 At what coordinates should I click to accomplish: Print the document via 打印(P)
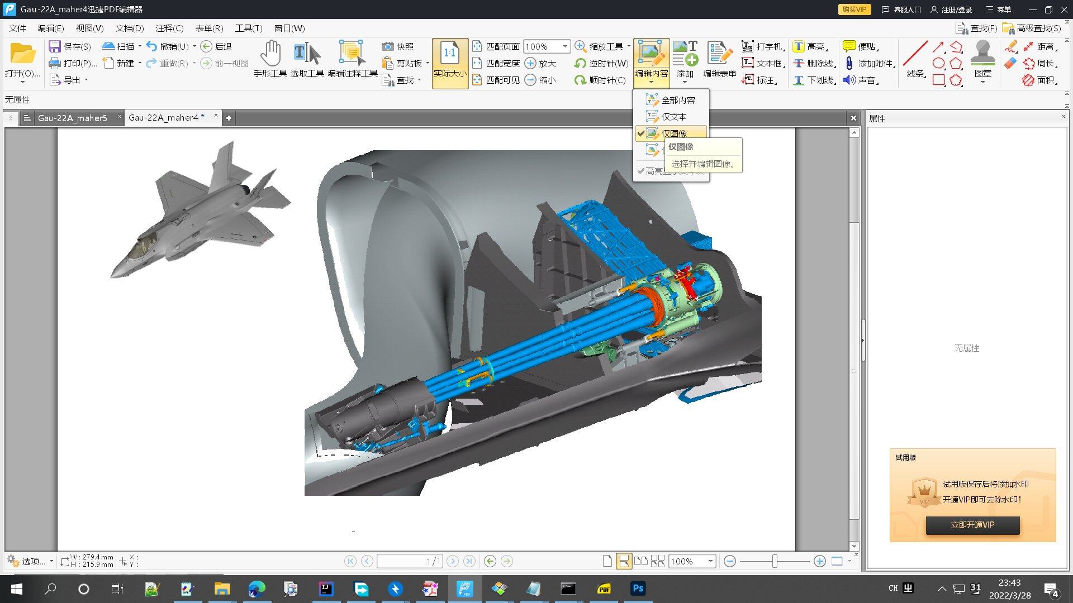[x=73, y=63]
